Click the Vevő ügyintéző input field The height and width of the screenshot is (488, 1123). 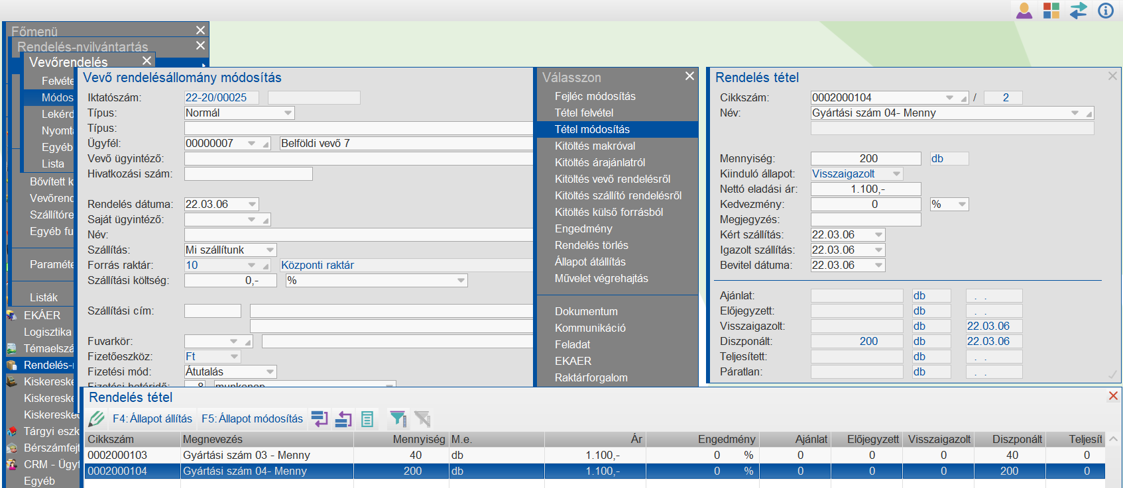coord(359,159)
